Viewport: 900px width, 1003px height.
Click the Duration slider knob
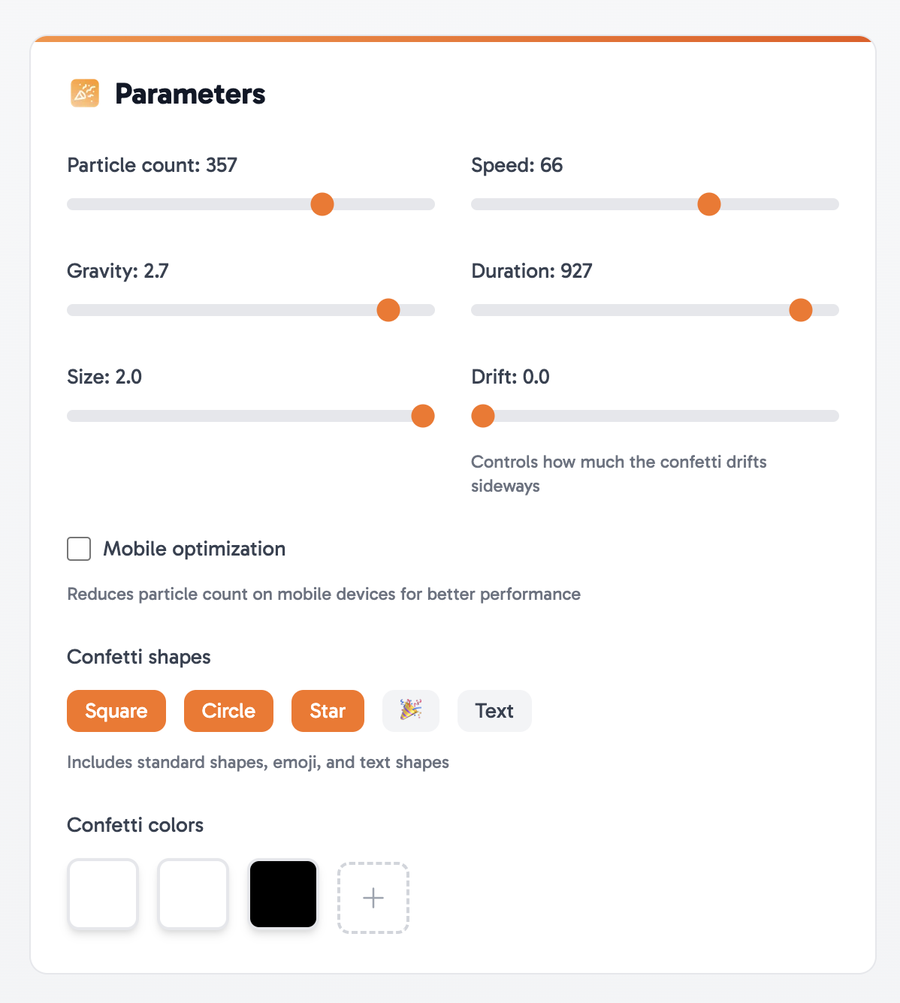tap(801, 310)
